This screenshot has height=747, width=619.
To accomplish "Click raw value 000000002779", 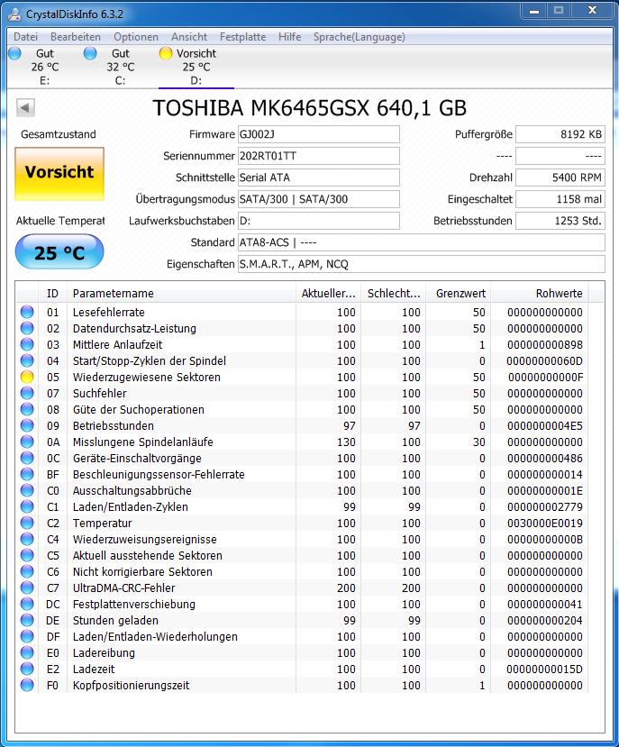I will (544, 507).
